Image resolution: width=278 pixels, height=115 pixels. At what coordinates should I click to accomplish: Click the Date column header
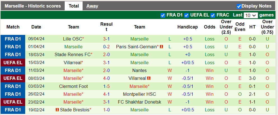pos(36,27)
